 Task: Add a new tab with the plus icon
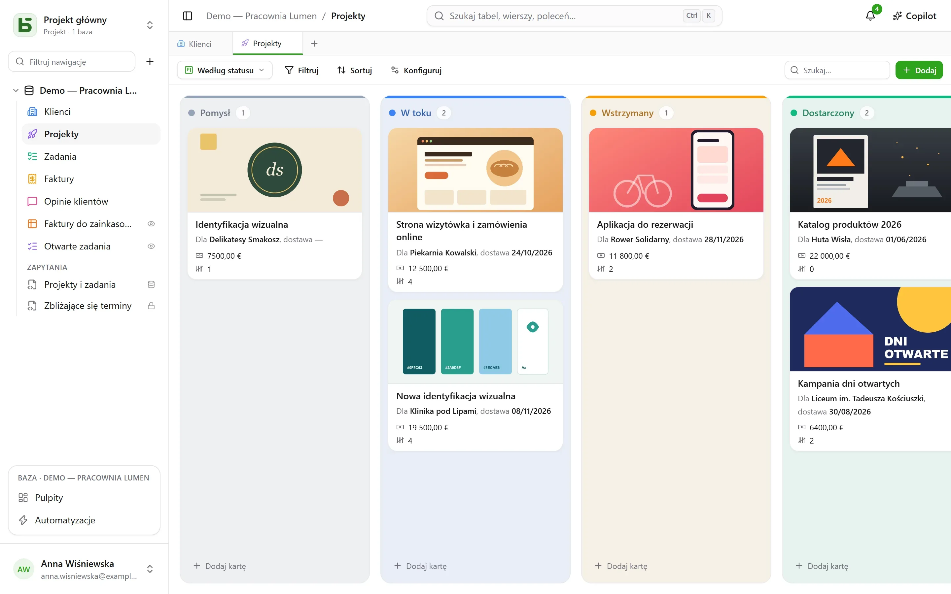coord(314,44)
